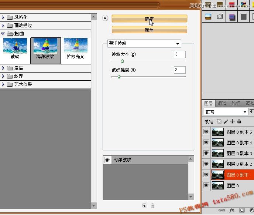Toggle lock transparent pixels icon
Image resolution: width=254 pixels, height=215 pixels.
point(219,121)
